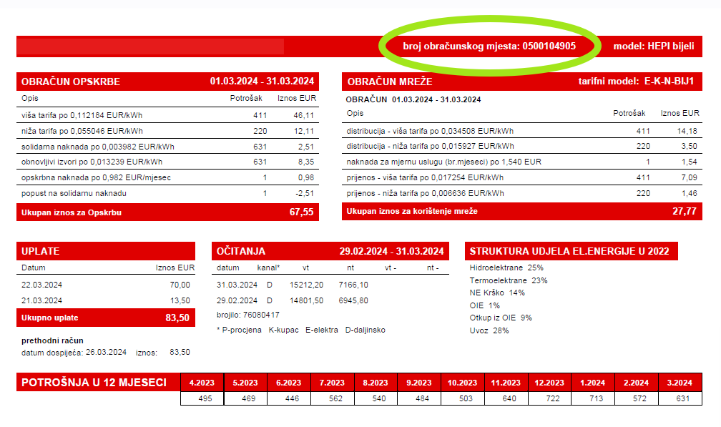Click payment date 22.03.2024
721x427 pixels.
click(x=41, y=285)
